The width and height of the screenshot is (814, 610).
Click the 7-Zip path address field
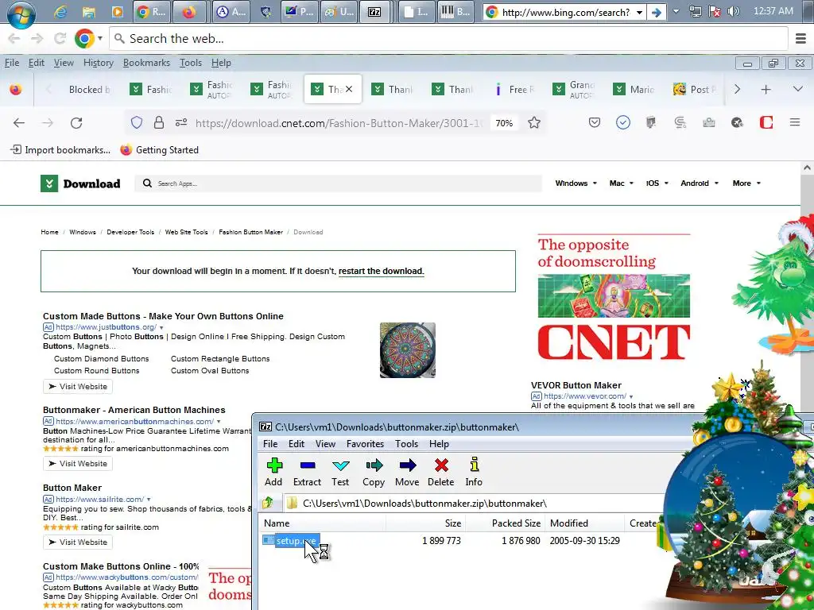pyautogui.click(x=472, y=503)
